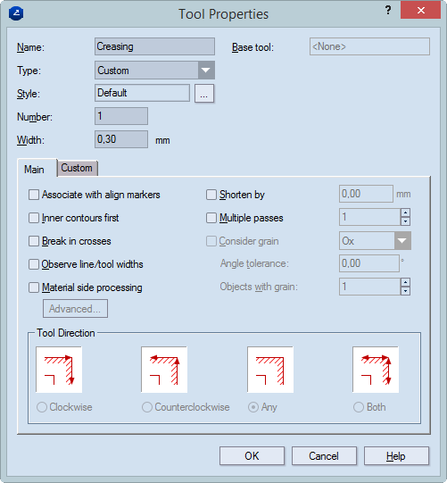Click the Any direction picture
The width and height of the screenshot is (447, 483).
pyautogui.click(x=270, y=370)
